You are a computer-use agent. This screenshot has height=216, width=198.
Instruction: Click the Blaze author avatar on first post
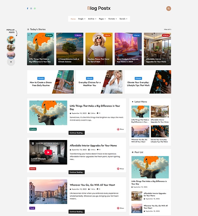[x=118, y=129]
